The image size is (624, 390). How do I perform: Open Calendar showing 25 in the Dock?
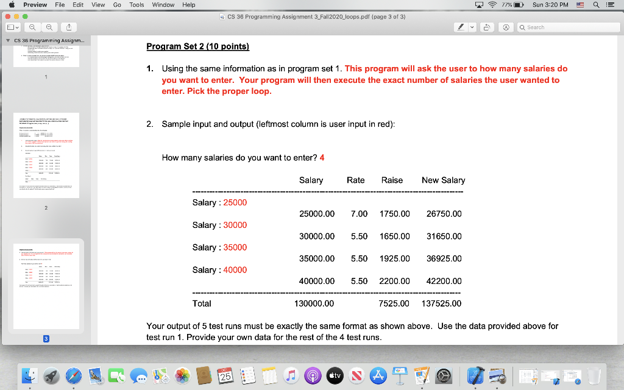pos(225,375)
